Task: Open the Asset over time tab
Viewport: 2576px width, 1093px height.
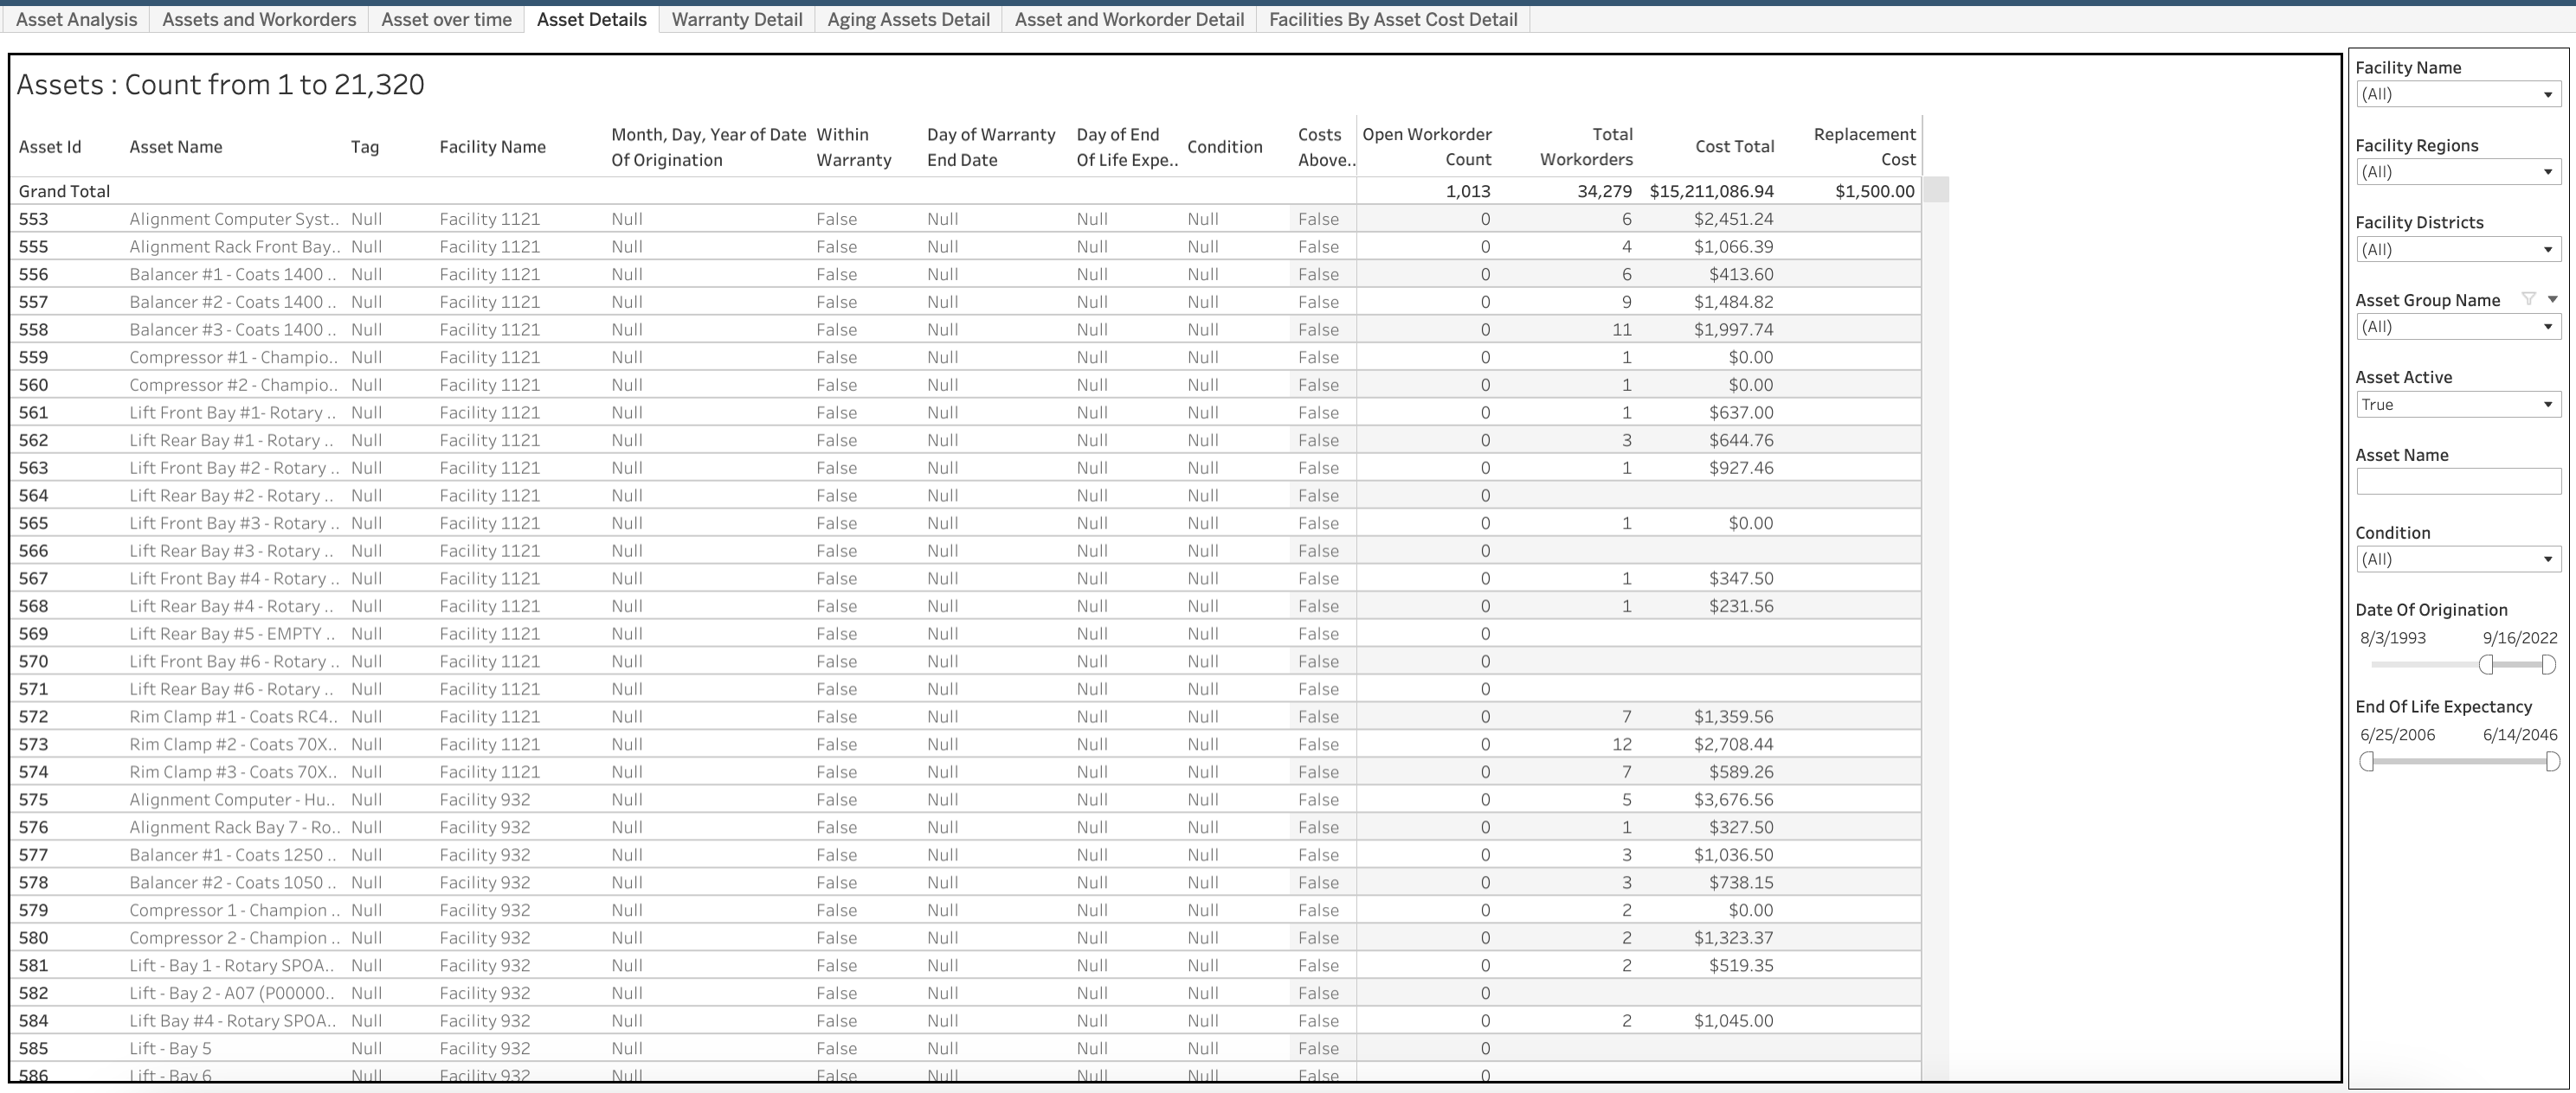Action: click(x=446, y=19)
